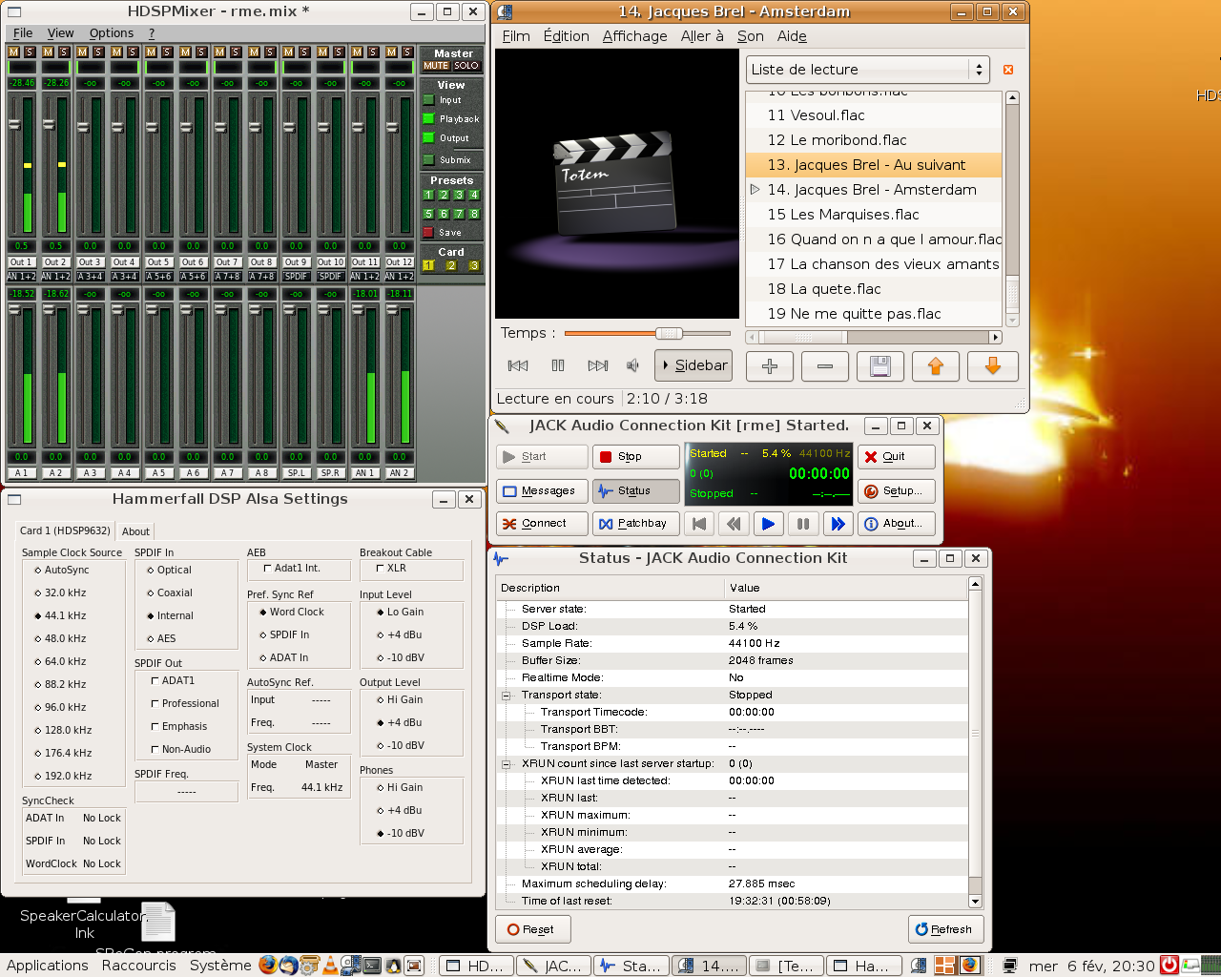
Task: Select Card 3 in HDSPMixer
Action: [474, 266]
